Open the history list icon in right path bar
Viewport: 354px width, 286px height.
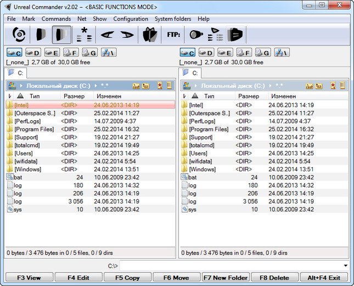tap(342, 85)
